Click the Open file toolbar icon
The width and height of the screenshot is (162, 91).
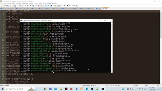(4, 6)
